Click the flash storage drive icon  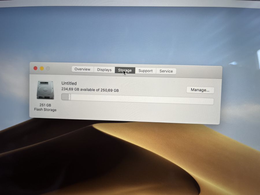pos(45,90)
